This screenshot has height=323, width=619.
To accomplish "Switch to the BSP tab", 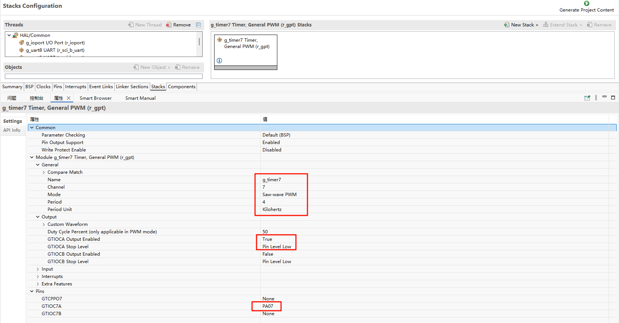I will click(29, 87).
